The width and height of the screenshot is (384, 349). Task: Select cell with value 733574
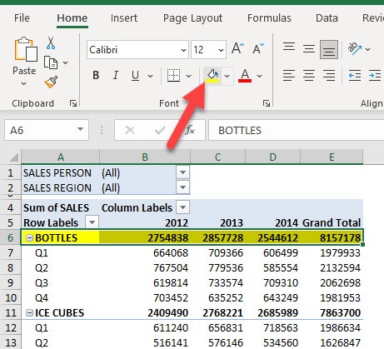coord(217,283)
